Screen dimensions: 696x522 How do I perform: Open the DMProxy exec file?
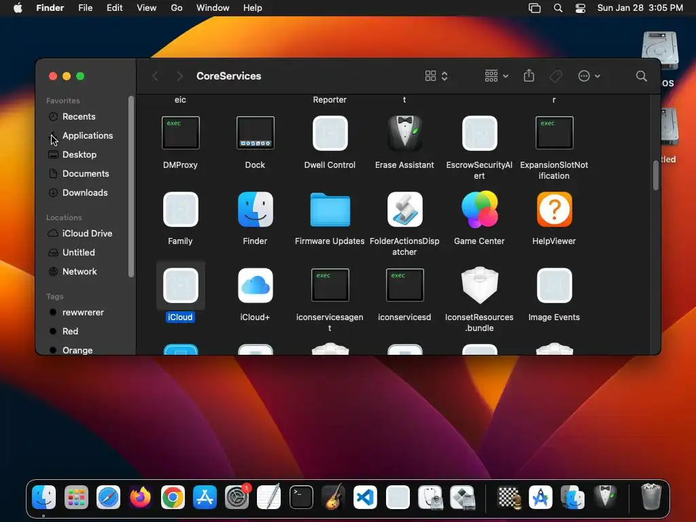click(x=180, y=133)
